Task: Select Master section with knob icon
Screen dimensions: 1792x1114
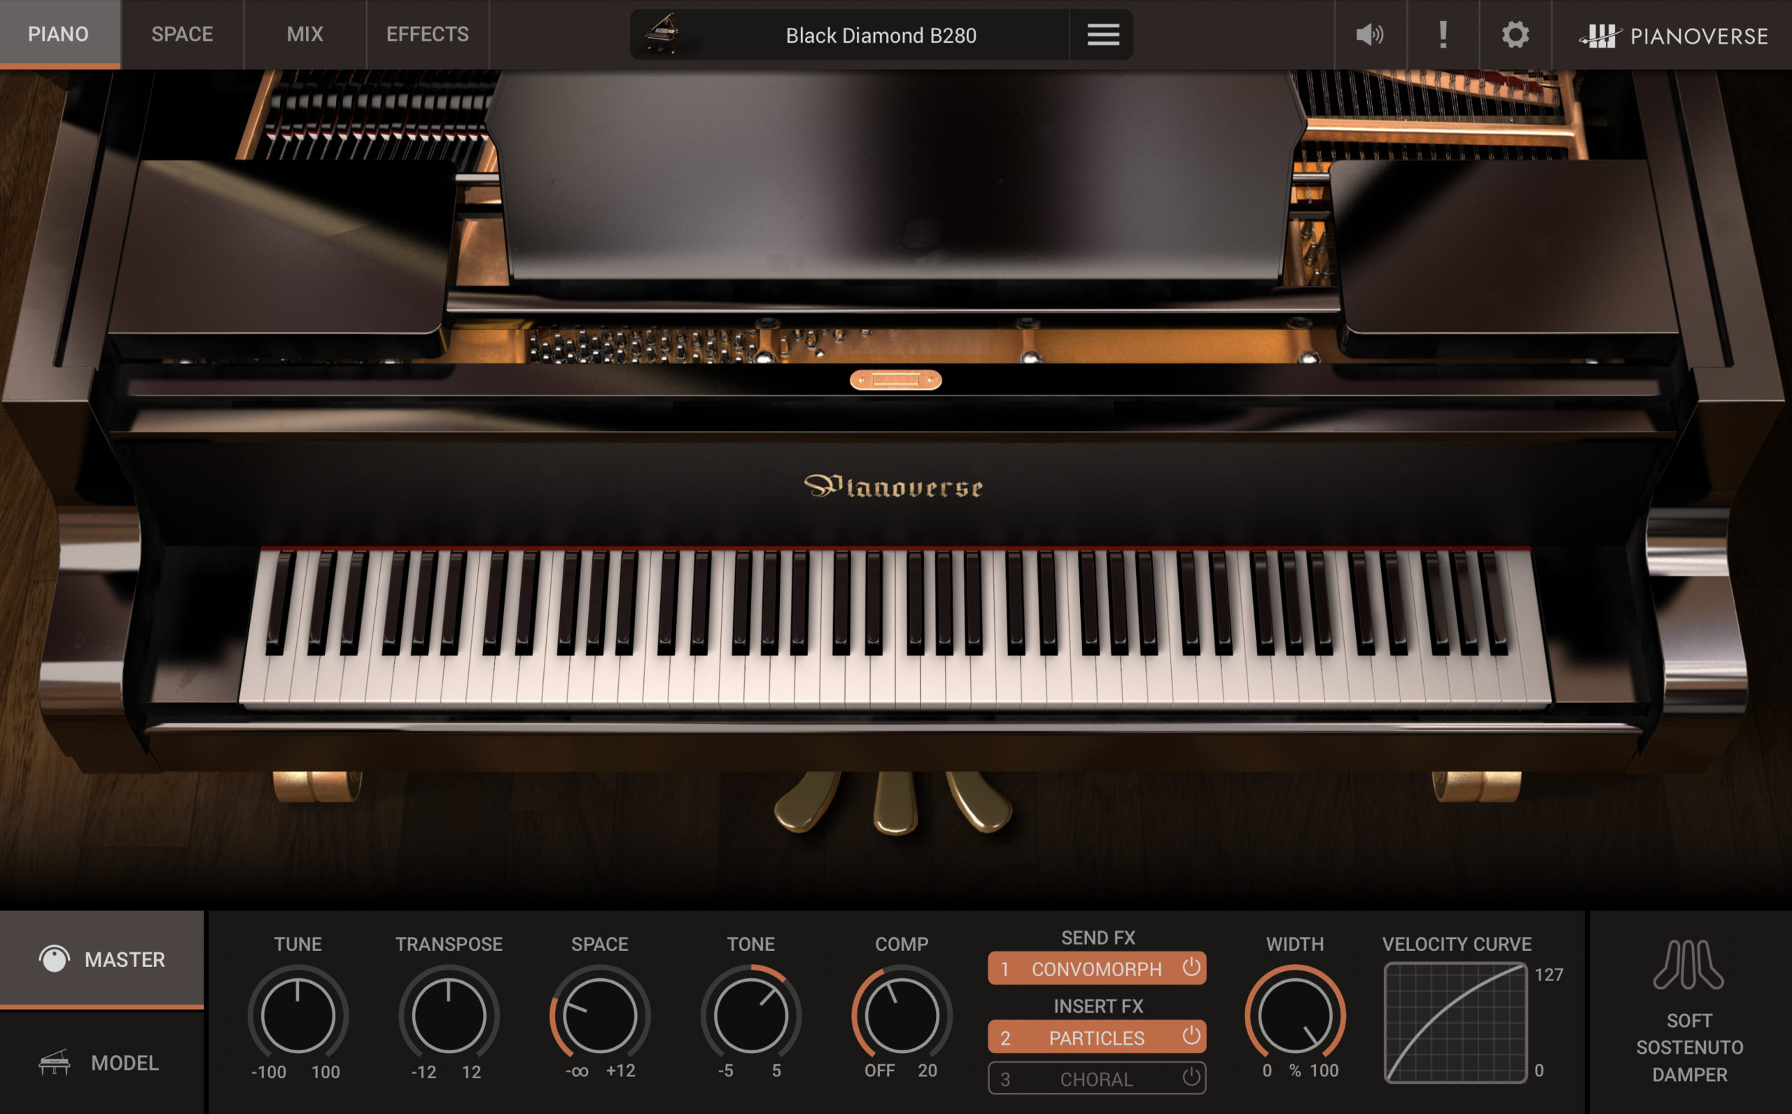Action: pyautogui.click(x=102, y=959)
